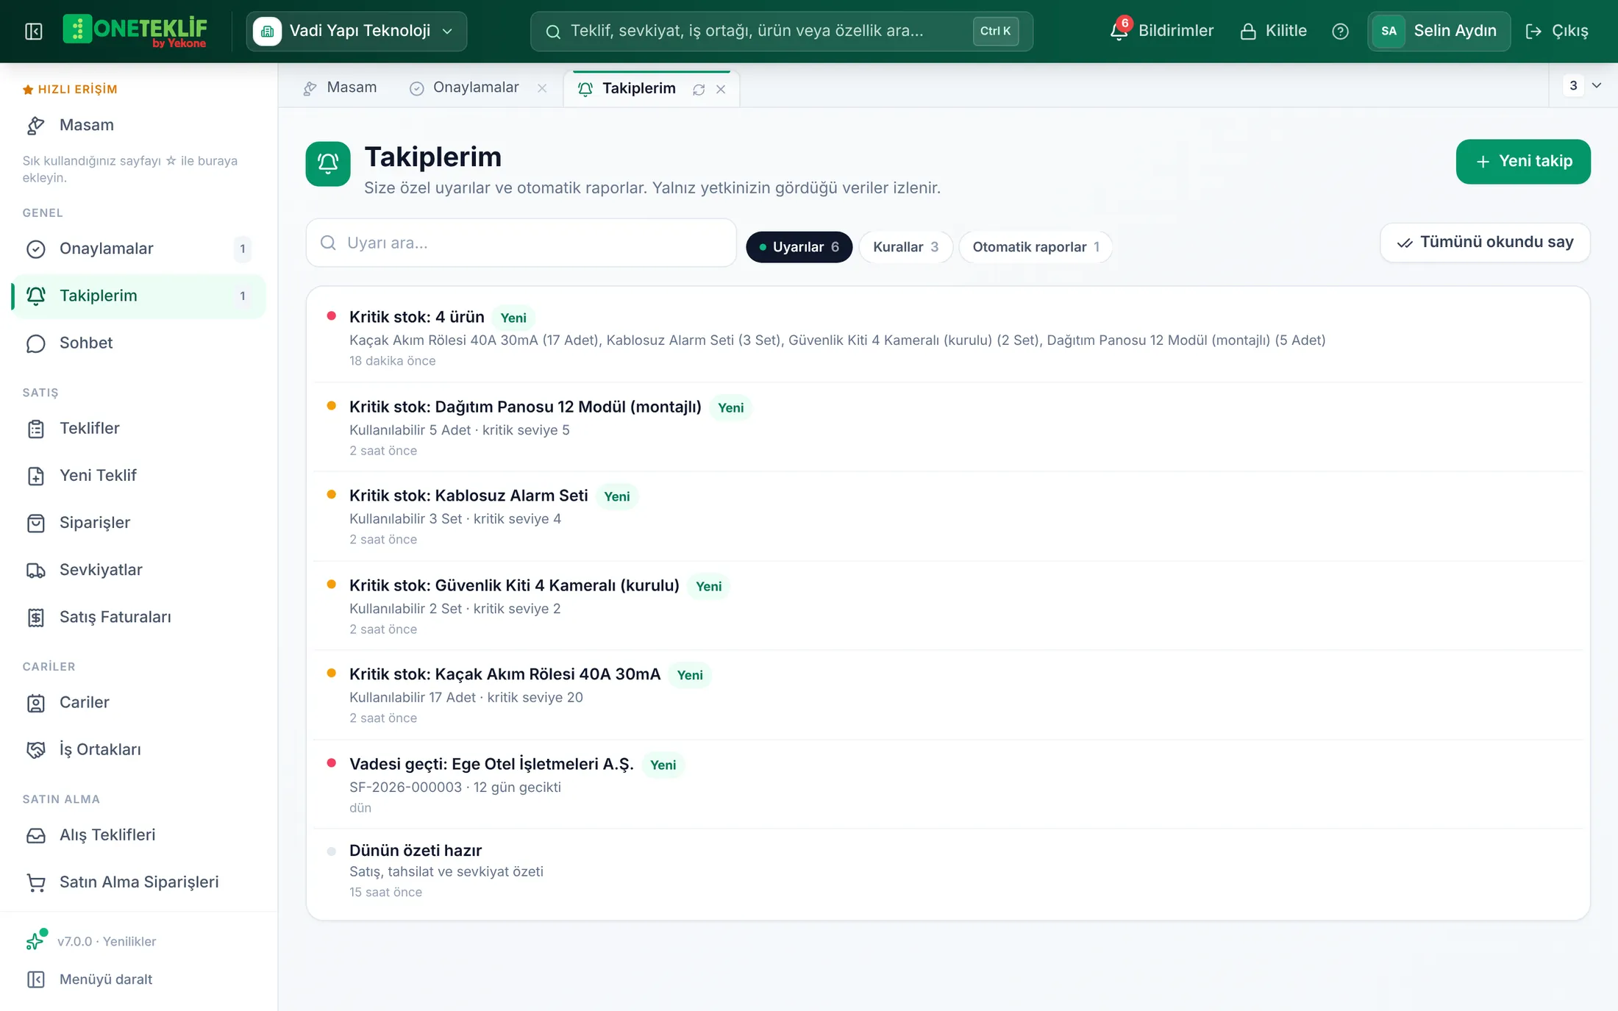Click the Yeni takip button
Image resolution: width=1618 pixels, height=1011 pixels.
[x=1523, y=161]
